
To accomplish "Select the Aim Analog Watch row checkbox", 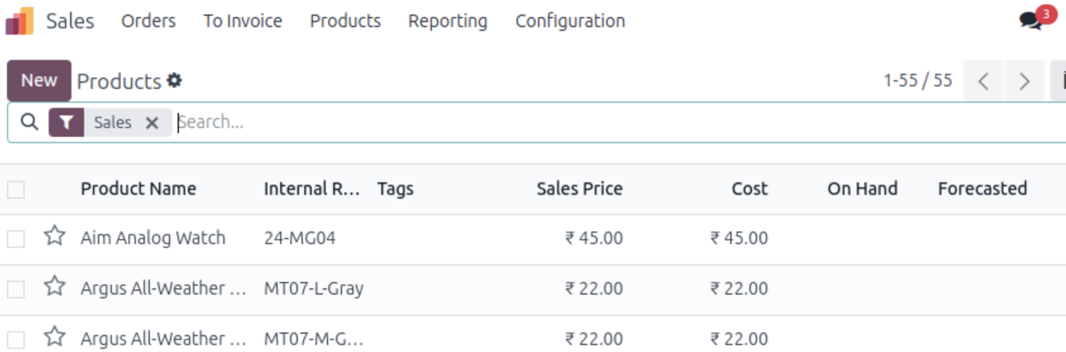I will 16,239.
